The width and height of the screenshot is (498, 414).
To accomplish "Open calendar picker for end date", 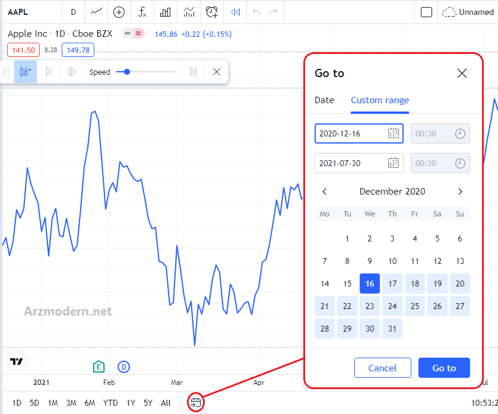I will 394,163.
